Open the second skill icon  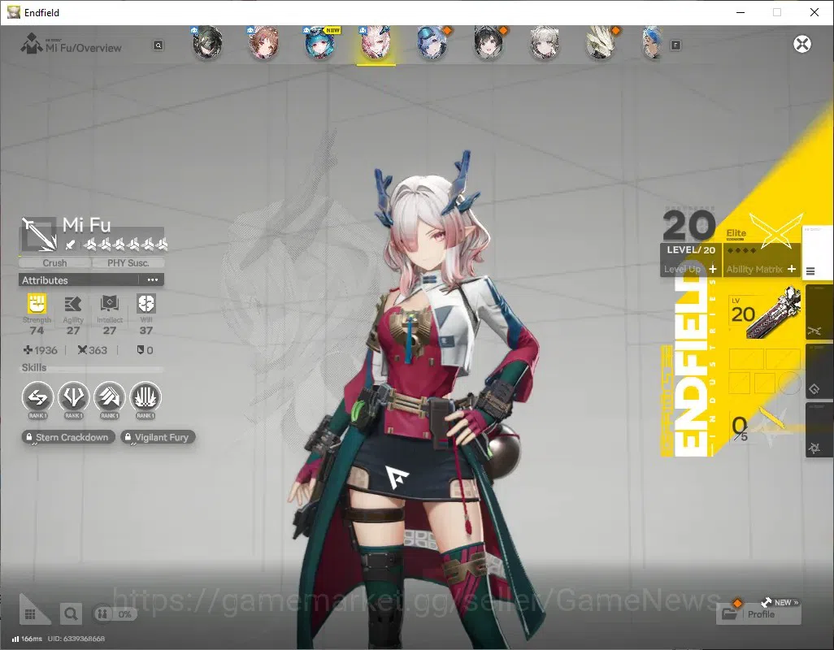point(73,397)
